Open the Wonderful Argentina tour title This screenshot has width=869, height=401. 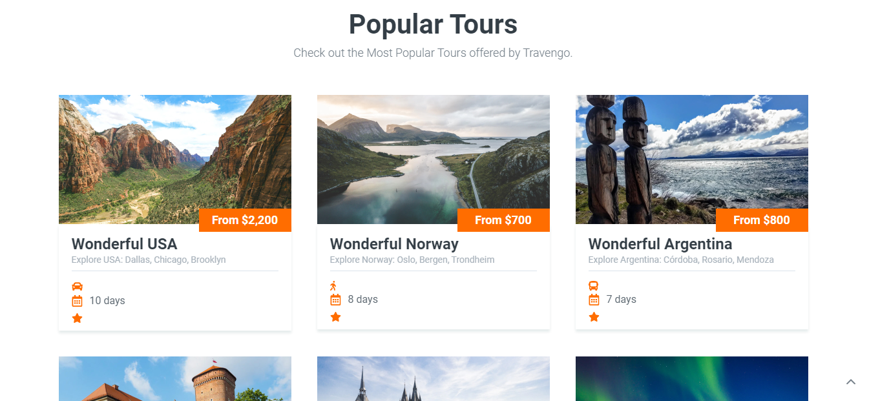pos(660,244)
